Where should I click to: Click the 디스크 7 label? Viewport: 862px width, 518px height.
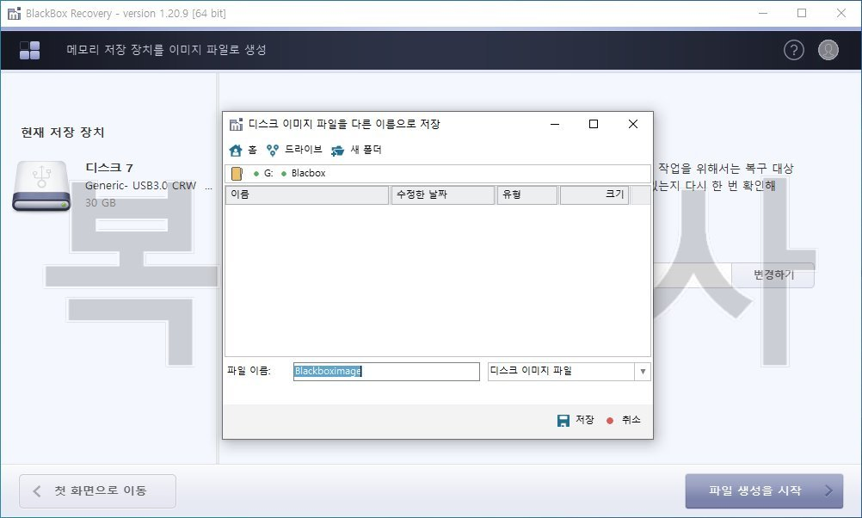pos(109,168)
